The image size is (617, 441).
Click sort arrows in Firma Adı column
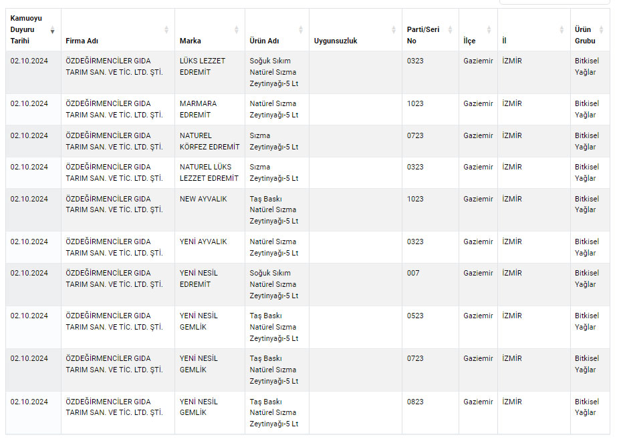[x=166, y=30]
